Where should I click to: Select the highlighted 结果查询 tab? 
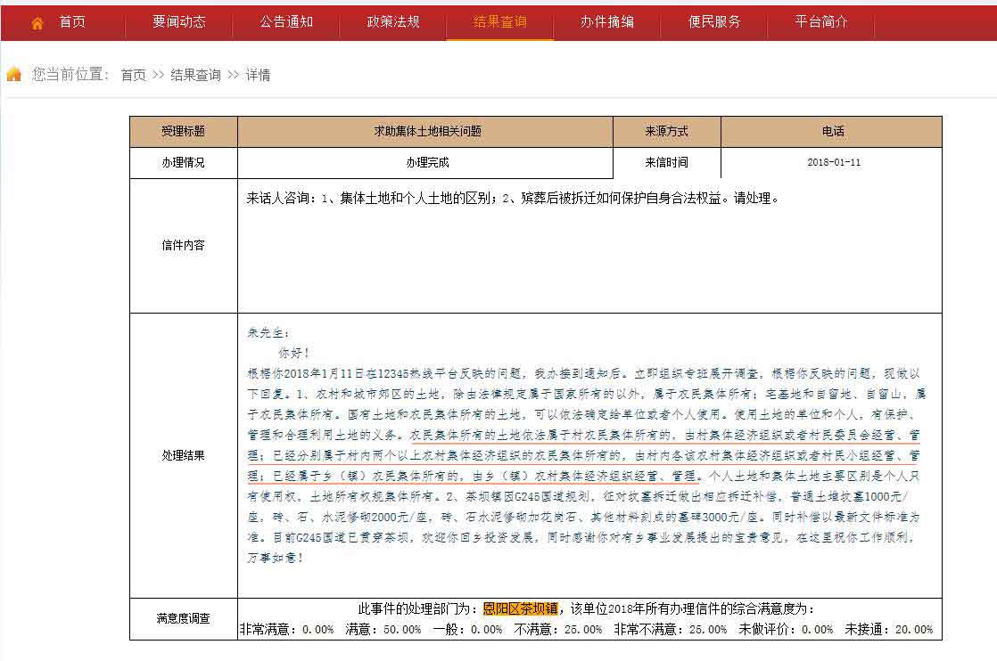(499, 22)
